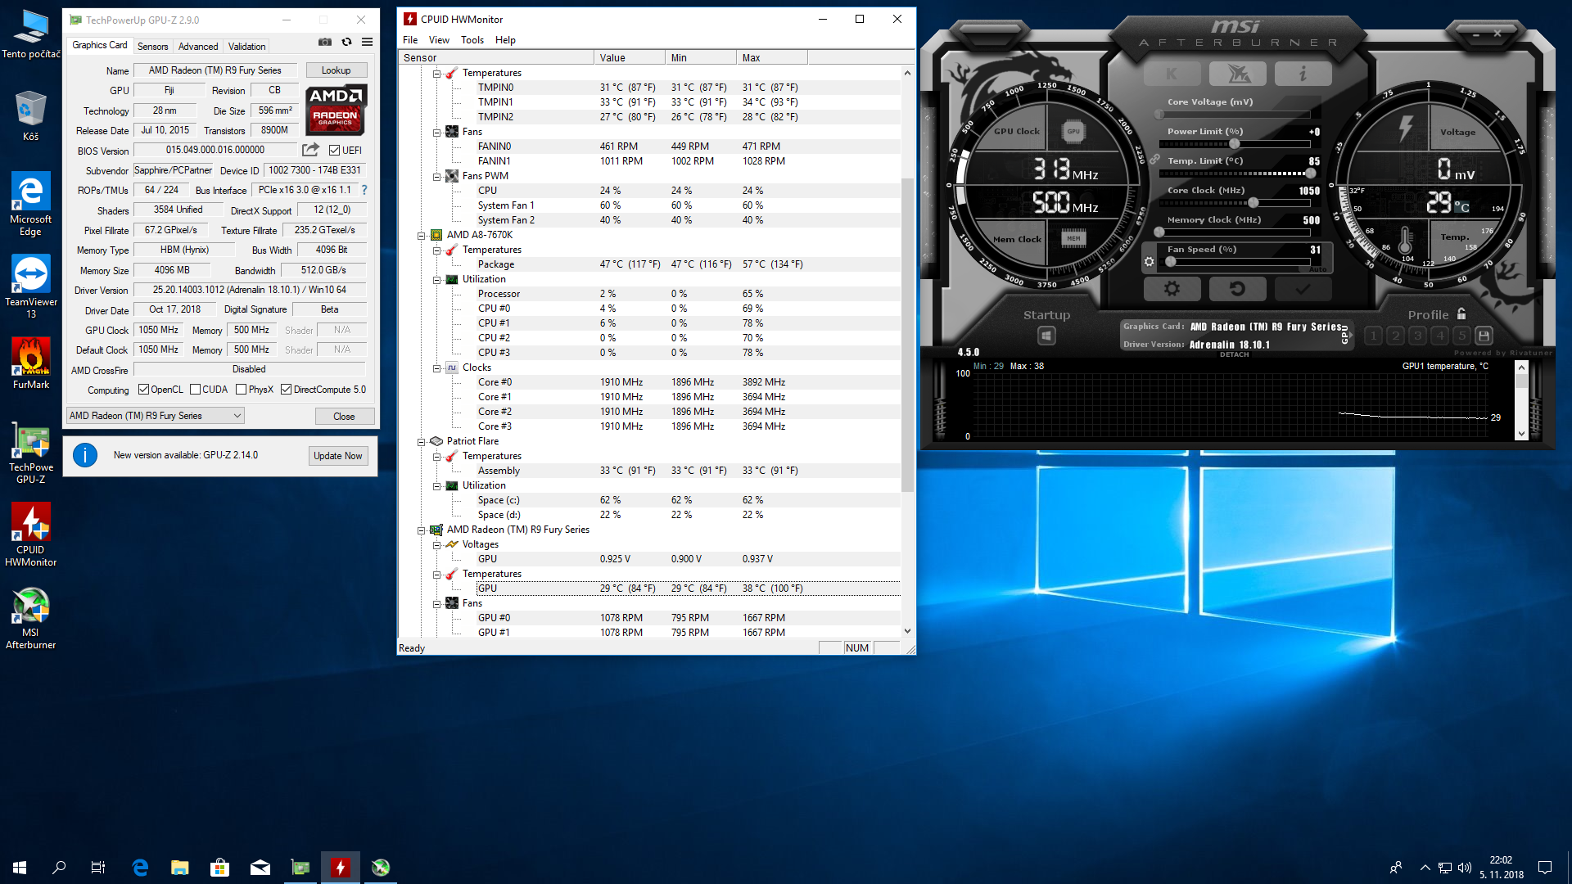Switch to GPU-Z Sensors tab

pos(152,47)
